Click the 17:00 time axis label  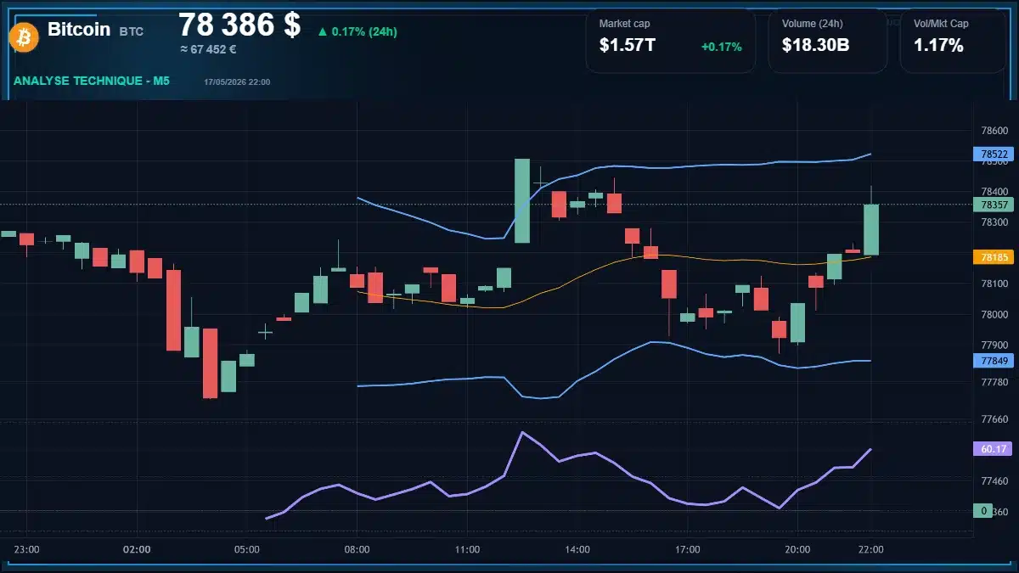[687, 549]
